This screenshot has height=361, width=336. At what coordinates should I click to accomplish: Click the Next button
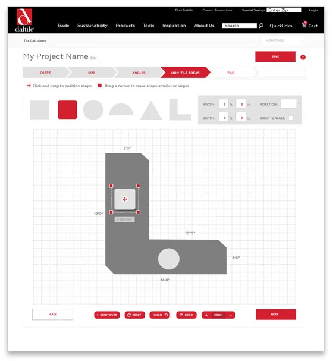pos(276,315)
